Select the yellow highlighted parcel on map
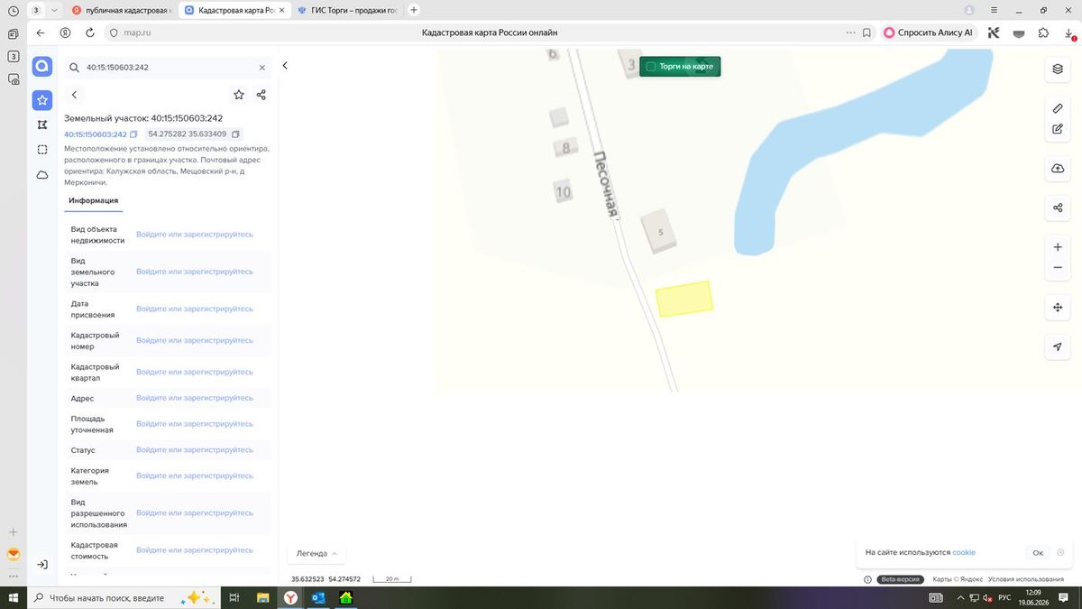1082x609 pixels. click(684, 299)
